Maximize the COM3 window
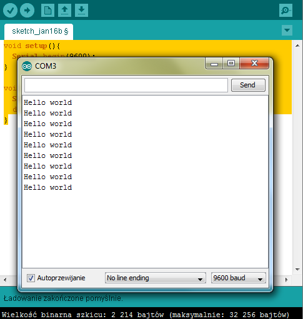303x319 pixels. point(231,63)
